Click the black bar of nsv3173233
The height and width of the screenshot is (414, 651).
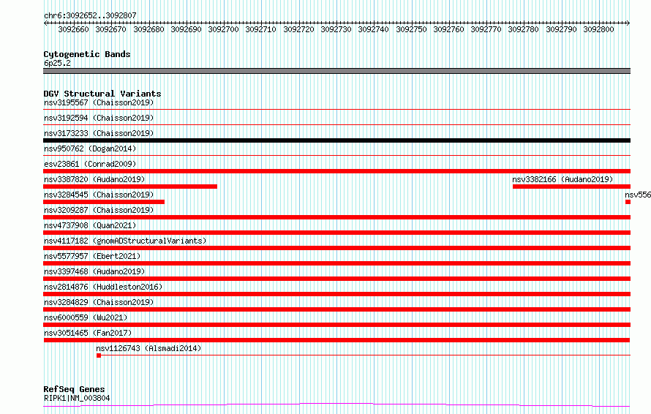tap(336, 140)
